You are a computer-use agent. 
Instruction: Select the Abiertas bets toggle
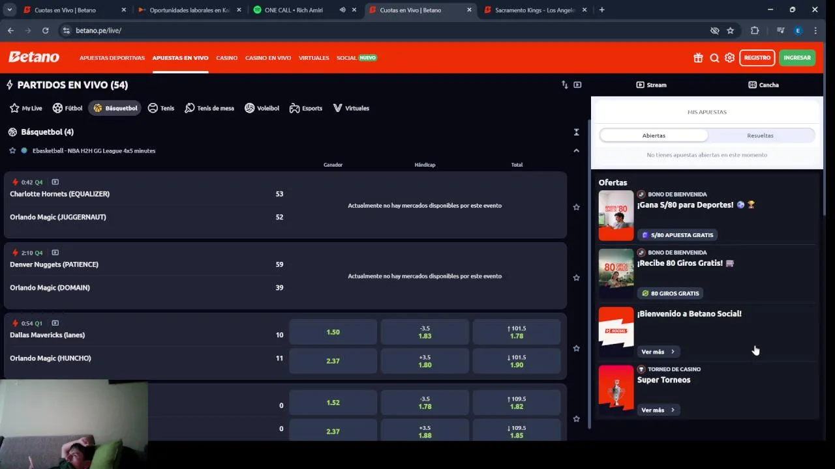pos(654,135)
